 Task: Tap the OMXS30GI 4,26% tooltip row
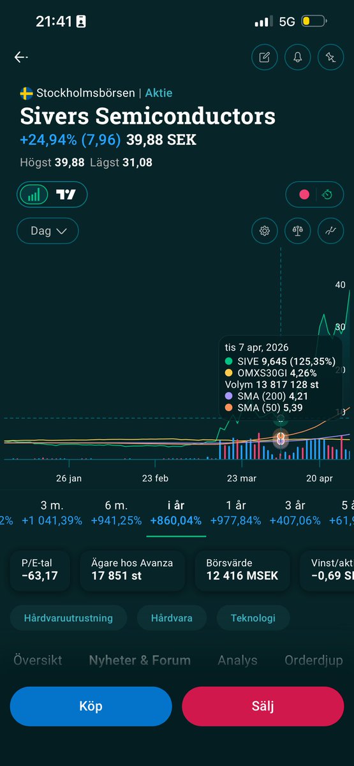click(272, 373)
